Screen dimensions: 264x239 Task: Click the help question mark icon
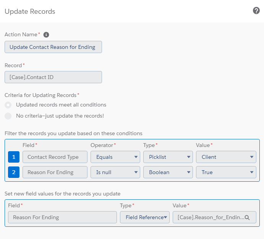coord(256,11)
